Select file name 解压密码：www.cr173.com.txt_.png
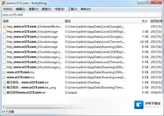The width and height of the screenshot is (164, 116). tap(31, 87)
